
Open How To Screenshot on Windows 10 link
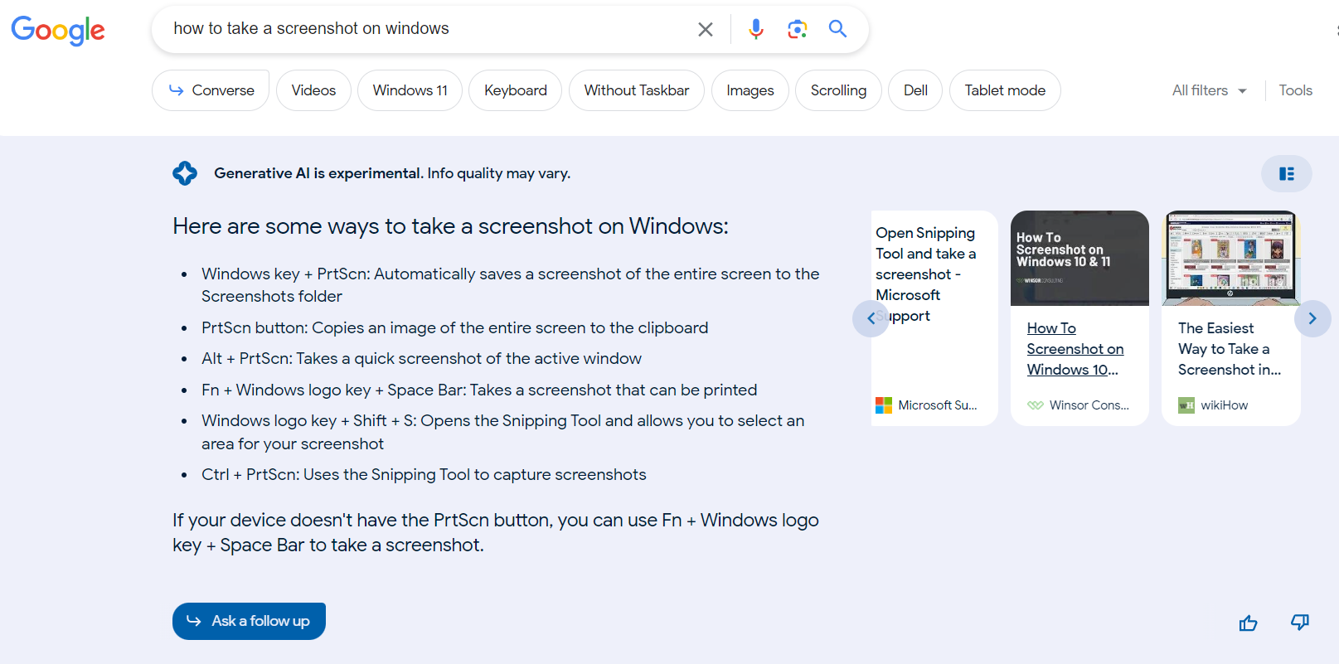point(1075,349)
